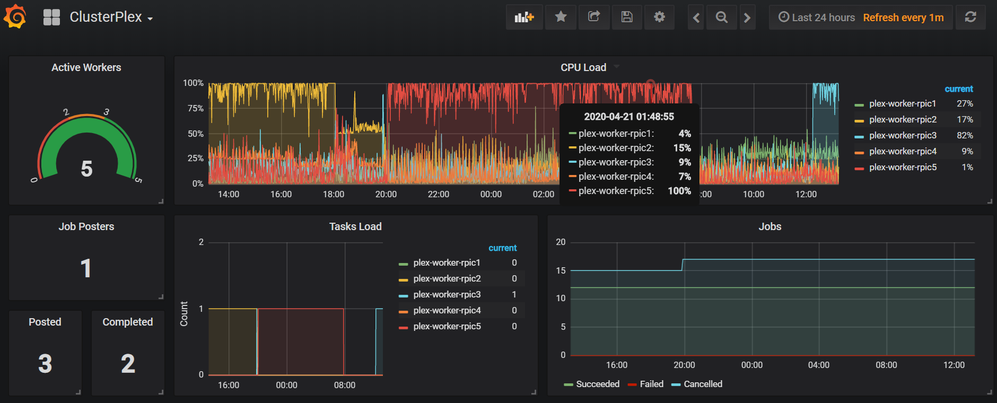Image resolution: width=997 pixels, height=403 pixels.
Task: Shift time range backward
Action: (696, 17)
